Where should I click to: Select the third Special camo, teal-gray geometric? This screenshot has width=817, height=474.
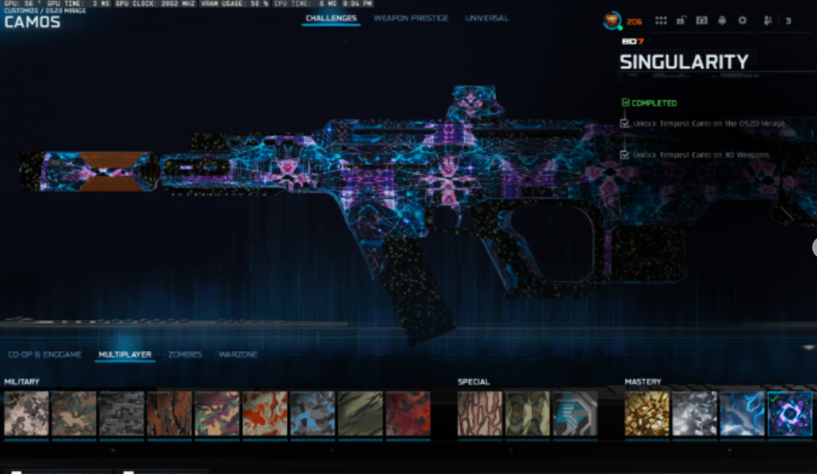[575, 414]
